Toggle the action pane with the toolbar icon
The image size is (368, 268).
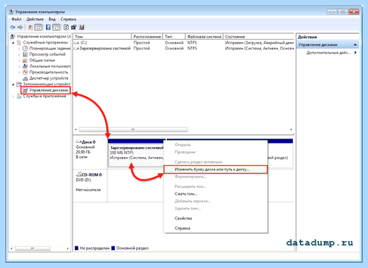point(56,28)
